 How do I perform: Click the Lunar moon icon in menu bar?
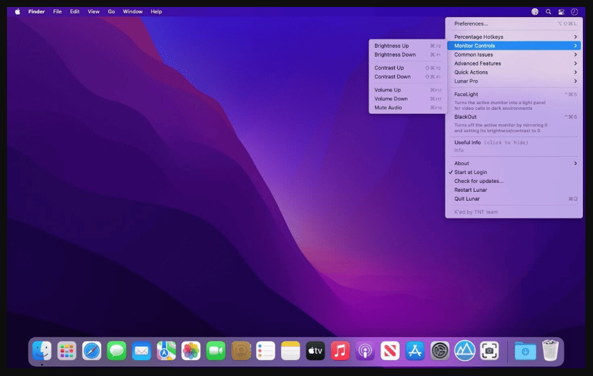535,11
